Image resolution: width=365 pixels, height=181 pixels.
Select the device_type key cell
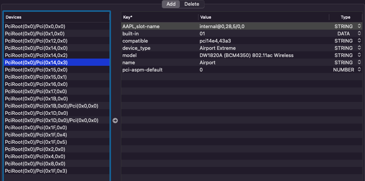(x=136, y=48)
